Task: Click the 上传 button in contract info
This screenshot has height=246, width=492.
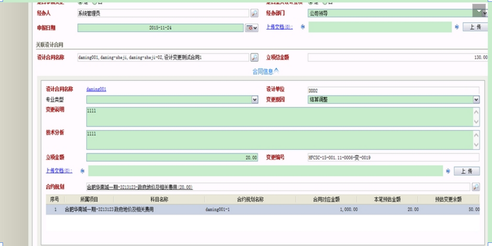Action: tap(467, 171)
